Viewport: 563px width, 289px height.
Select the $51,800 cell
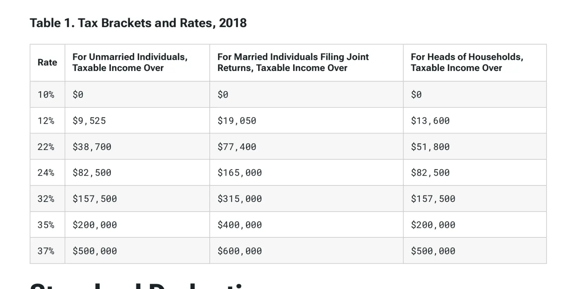coord(430,147)
